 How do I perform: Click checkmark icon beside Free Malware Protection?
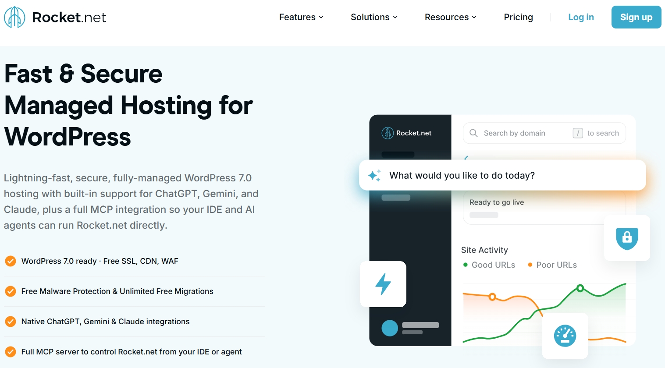pos(11,291)
